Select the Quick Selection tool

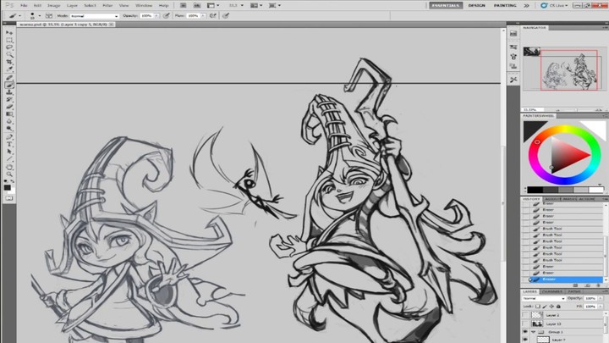9,55
